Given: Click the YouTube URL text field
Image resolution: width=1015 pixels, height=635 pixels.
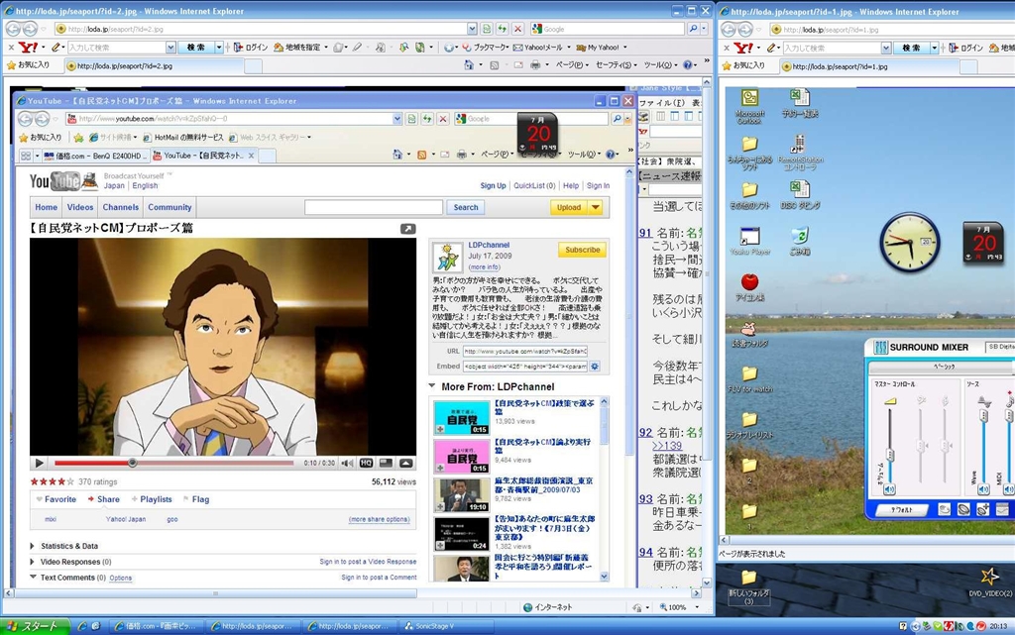Looking at the screenshot, I should click(525, 351).
